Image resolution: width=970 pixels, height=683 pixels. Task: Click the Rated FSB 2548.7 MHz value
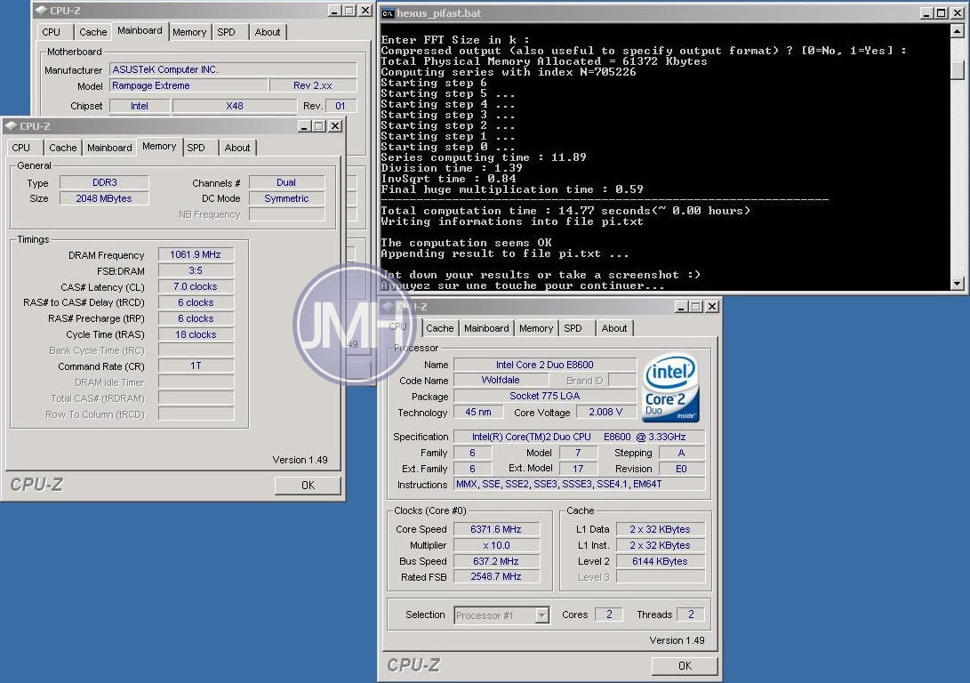[x=496, y=576]
